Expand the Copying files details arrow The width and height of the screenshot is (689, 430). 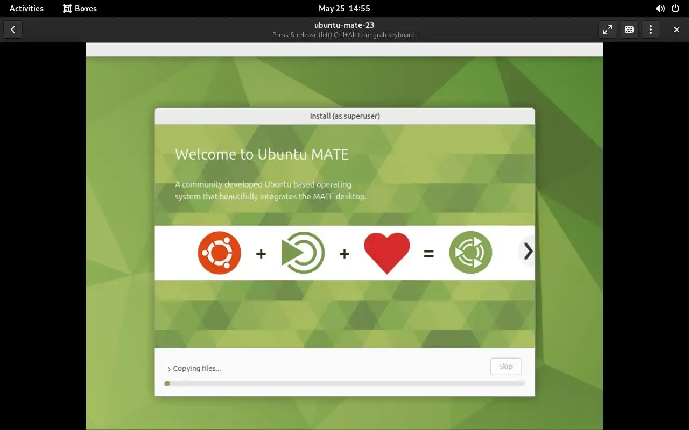tap(169, 369)
